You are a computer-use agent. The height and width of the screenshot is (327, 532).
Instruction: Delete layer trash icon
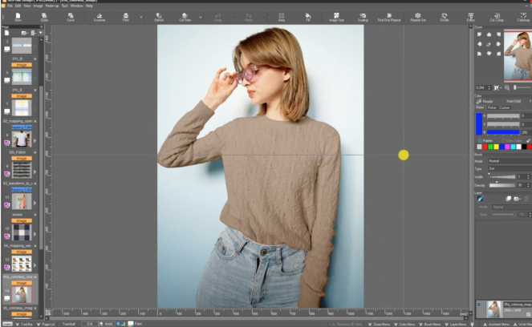pyautogui.click(x=526, y=199)
